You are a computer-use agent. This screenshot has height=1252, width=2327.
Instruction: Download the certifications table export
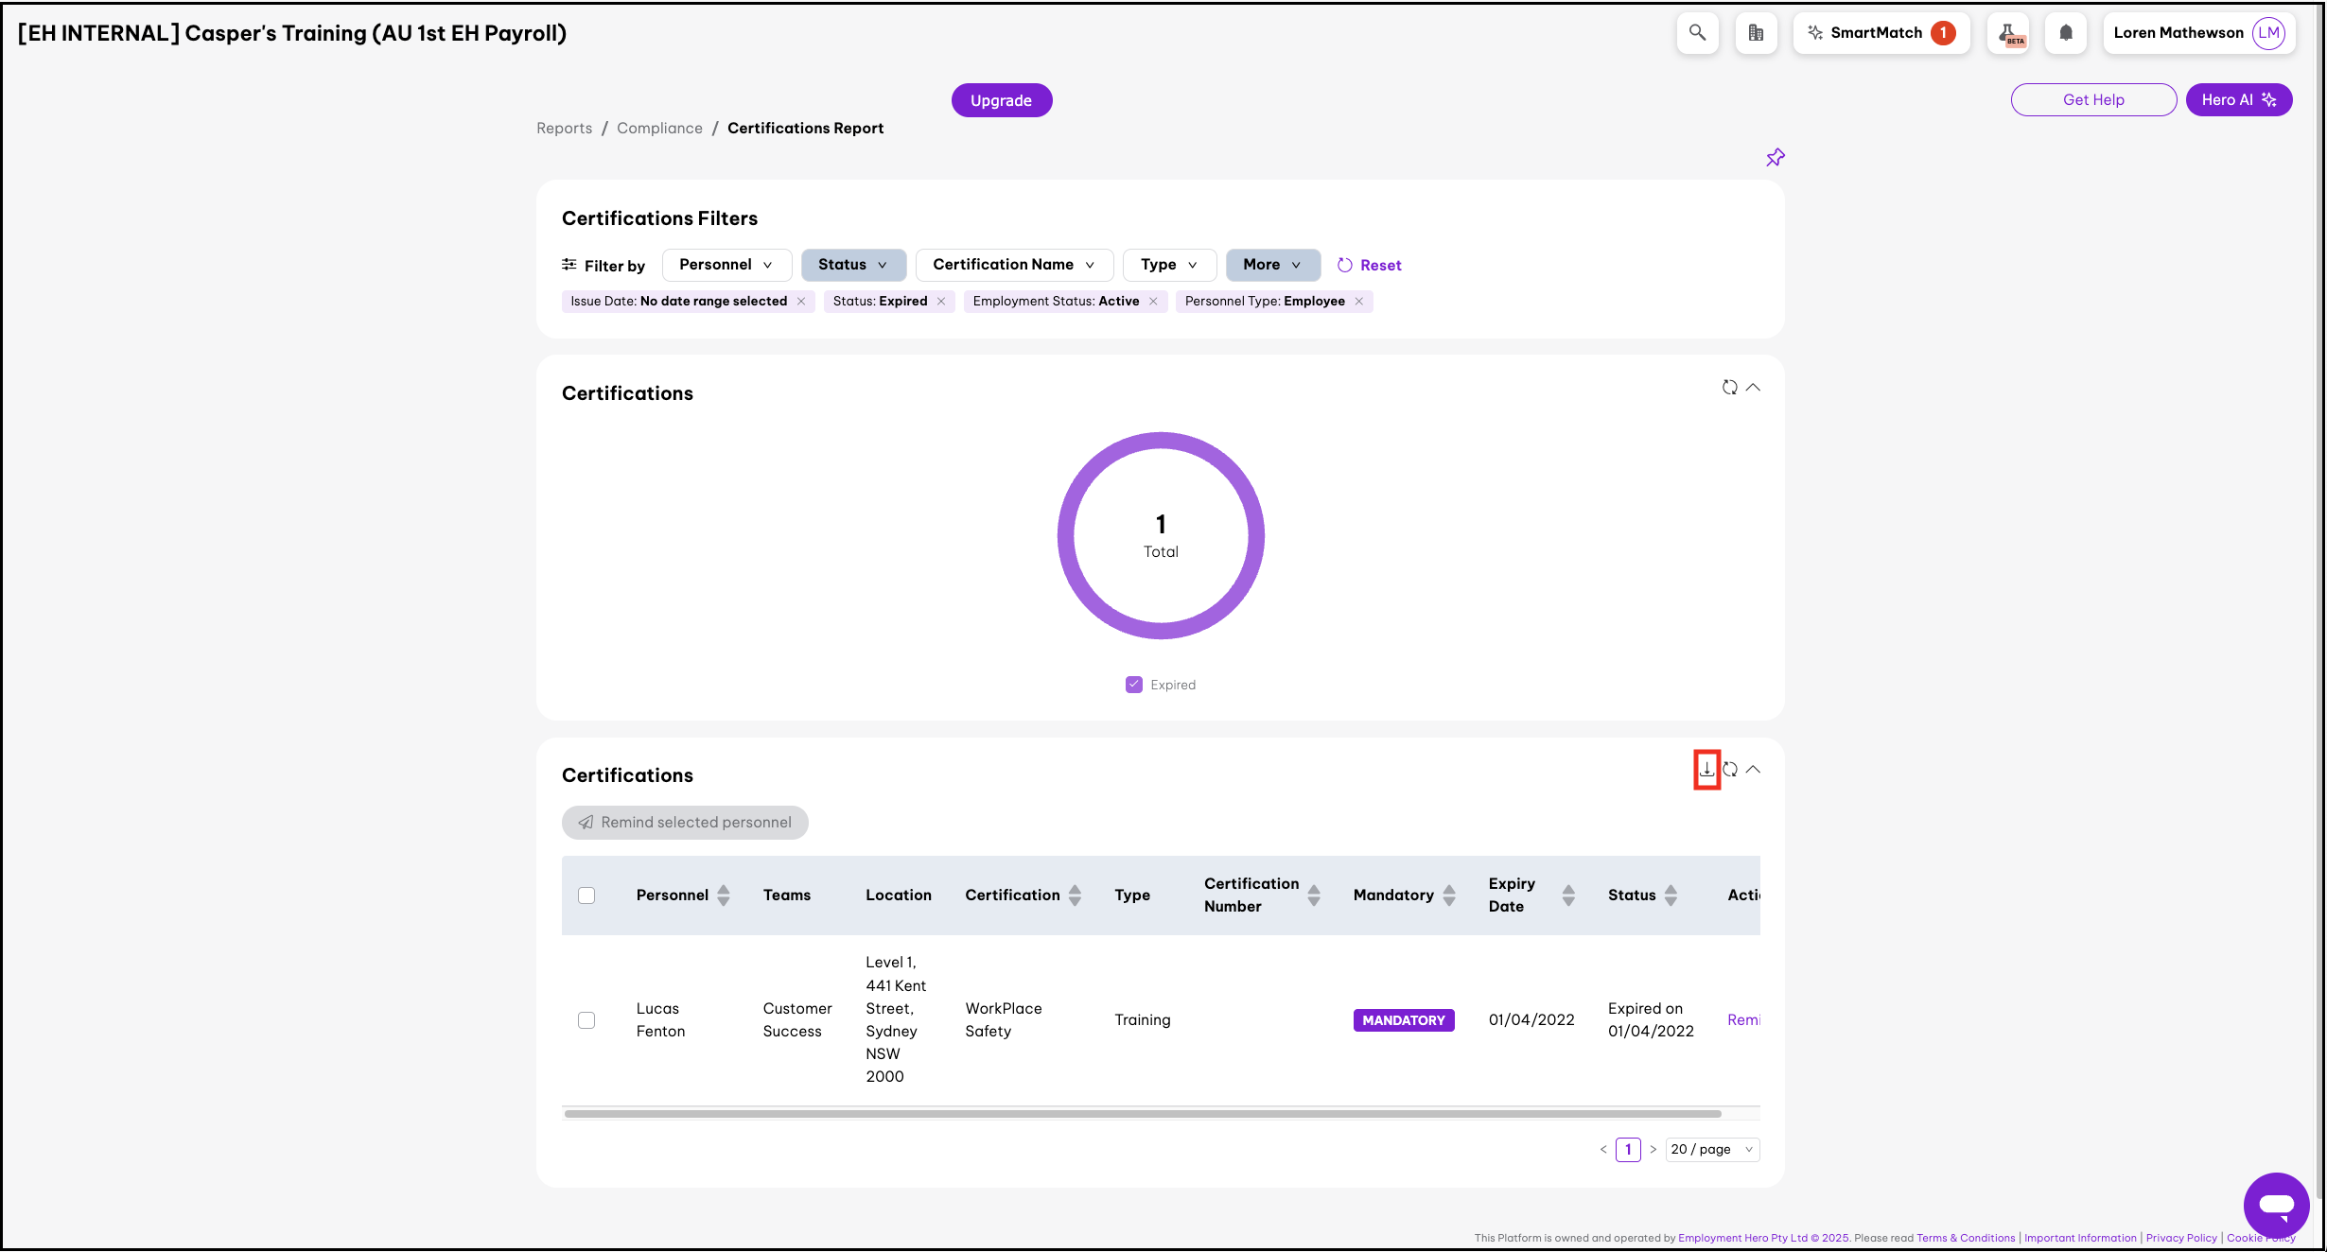click(x=1706, y=770)
